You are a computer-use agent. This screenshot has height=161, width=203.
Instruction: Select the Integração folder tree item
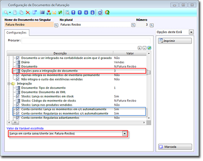(24, 84)
